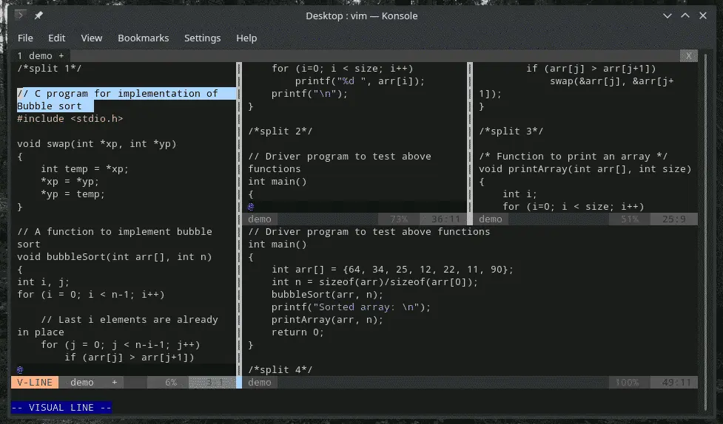Click the 'int n = sizeof(arr)/sizeof(arr[0]);' line
The height and width of the screenshot is (424, 723).
pos(374,281)
